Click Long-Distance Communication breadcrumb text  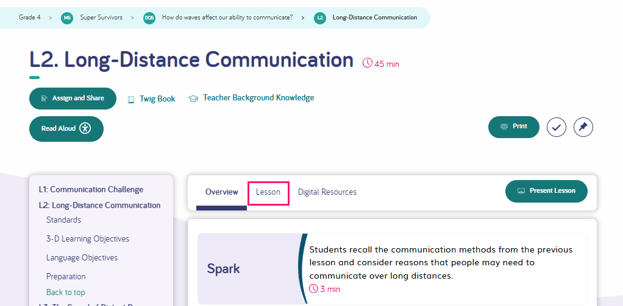(375, 18)
